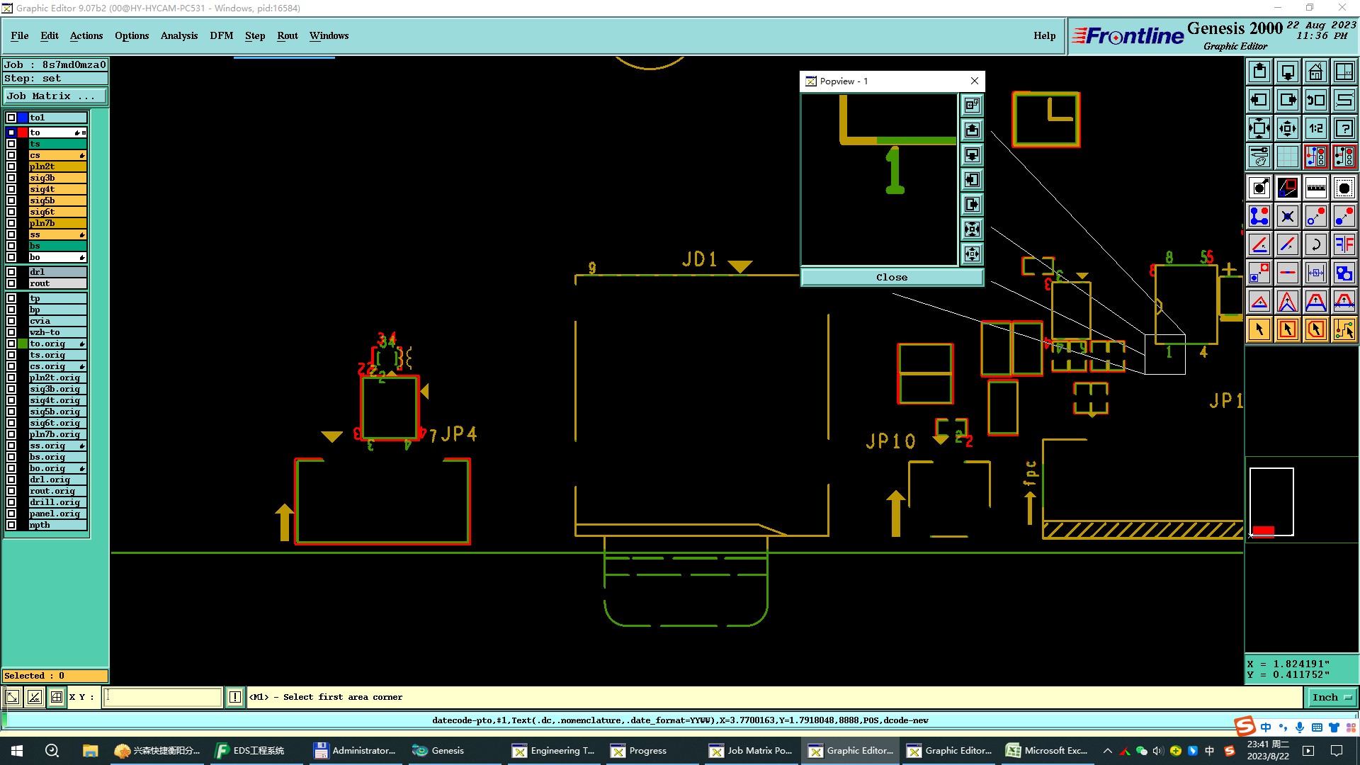Click the Close button in Popview

[891, 277]
